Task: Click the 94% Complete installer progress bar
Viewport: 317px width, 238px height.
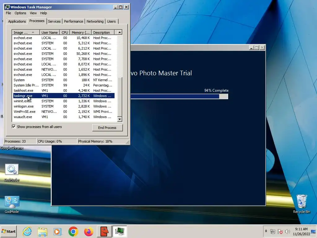Action: click(x=179, y=96)
